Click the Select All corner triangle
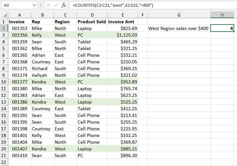Screen dimensions: 237x166 coord(4,15)
